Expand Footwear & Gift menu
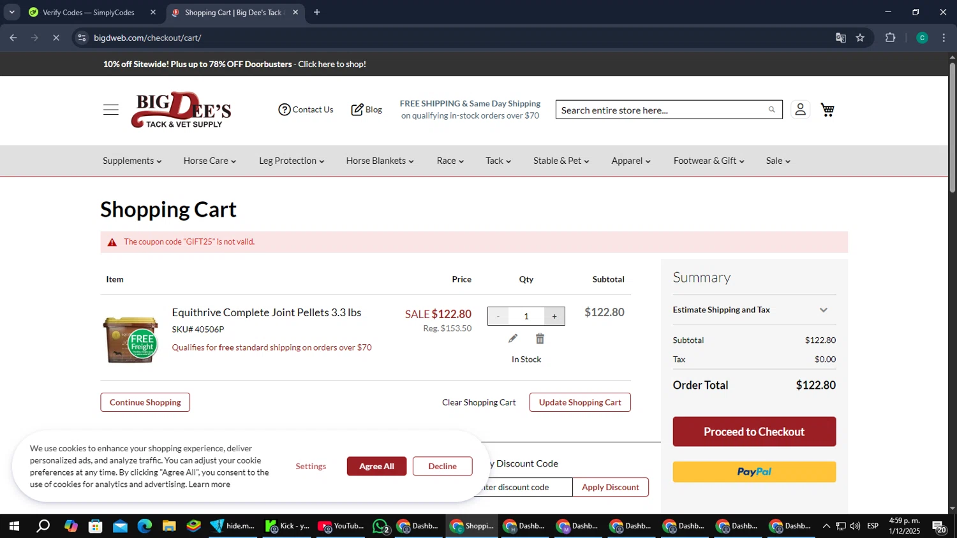The width and height of the screenshot is (957, 538). [x=709, y=161]
